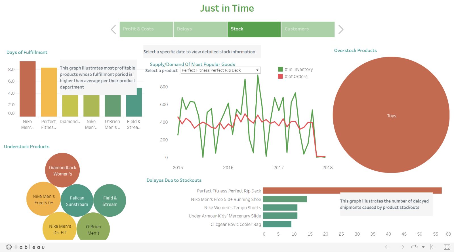Click the first Nike Men's fulfillment bar
The width and height of the screenshot is (454, 252).
pyautogui.click(x=28, y=89)
